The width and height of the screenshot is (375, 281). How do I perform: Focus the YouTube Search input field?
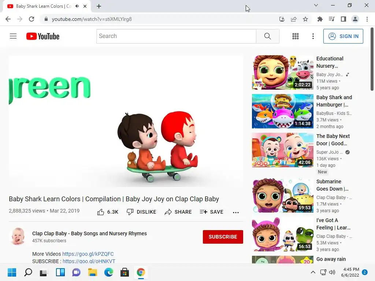coord(176,36)
